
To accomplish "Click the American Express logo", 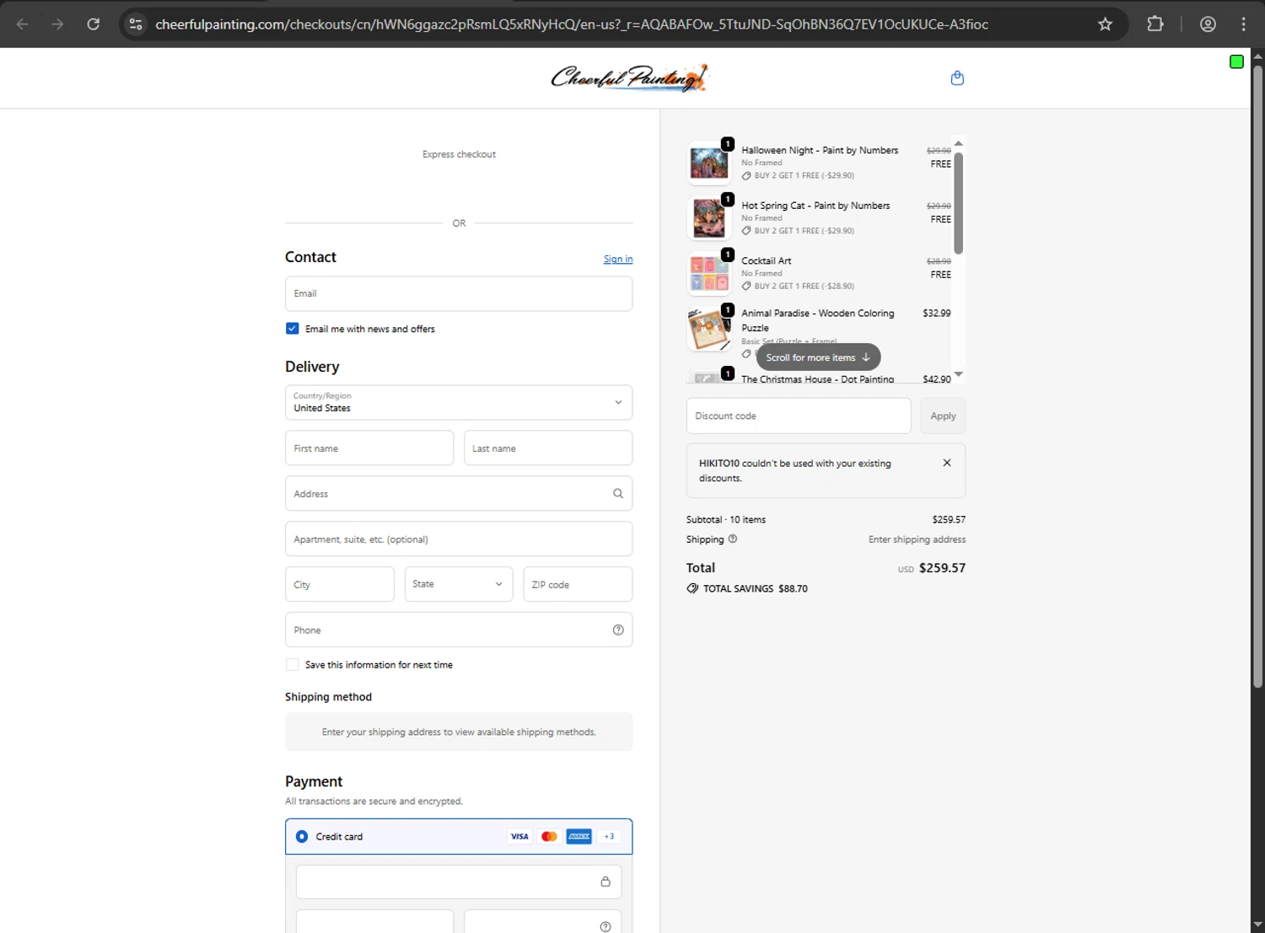I will (x=579, y=836).
